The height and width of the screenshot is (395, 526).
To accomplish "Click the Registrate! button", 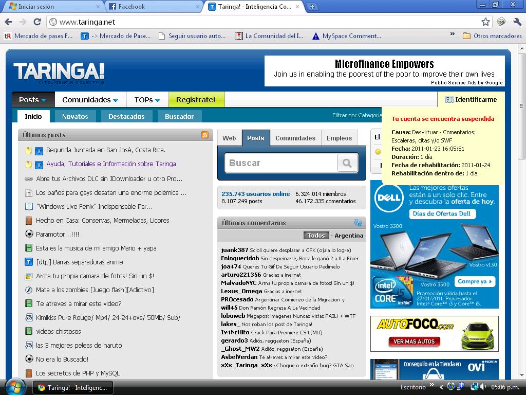I will [x=196, y=100].
